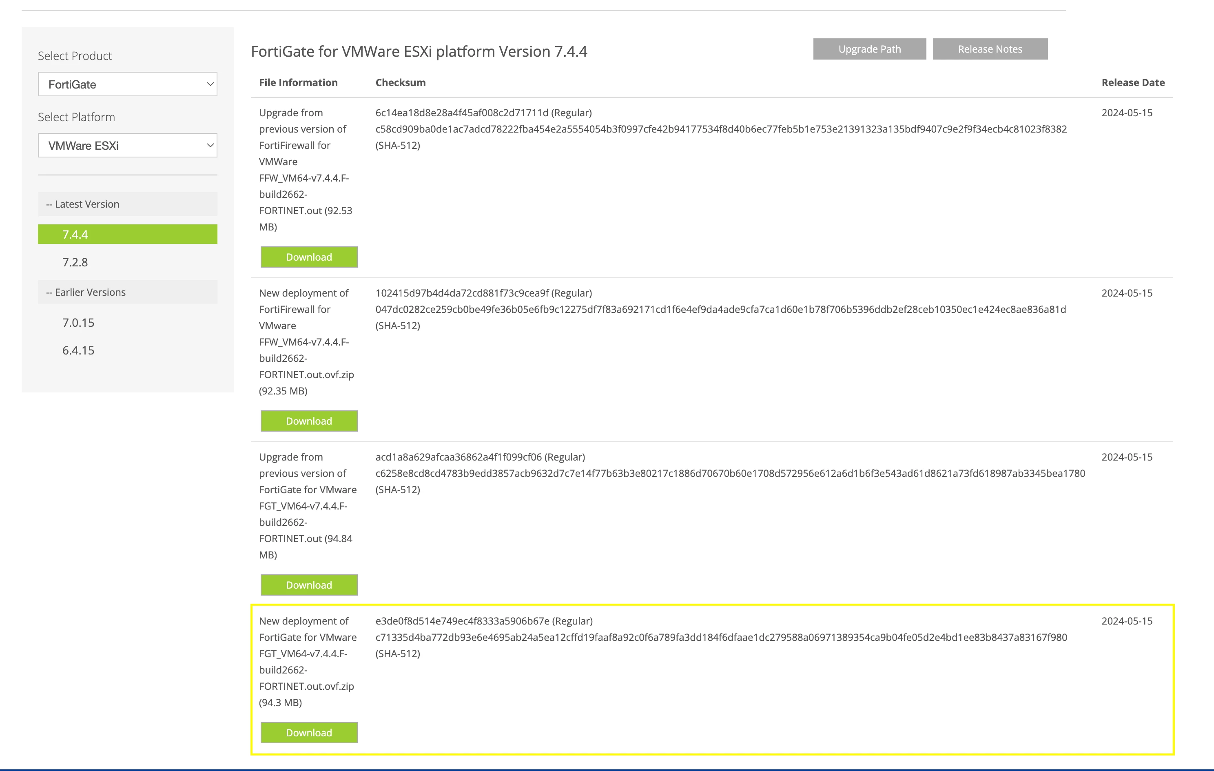Download FFW_VM64 FORTINET.out upgrade file (92.53 MB)
The image size is (1214, 771).
coord(309,257)
